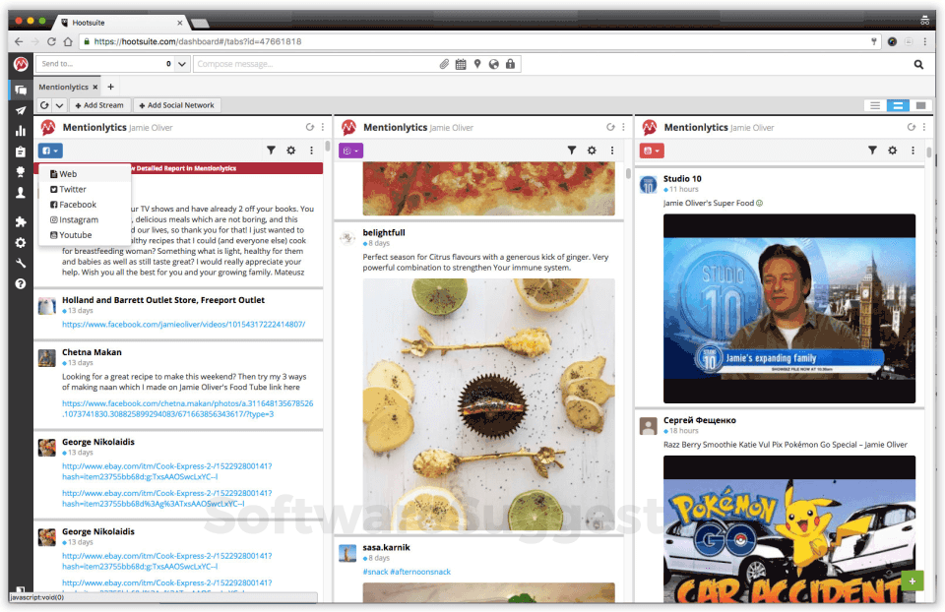The height and width of the screenshot is (612, 945).
Task: Open settings gear of first stream
Action: click(x=291, y=151)
